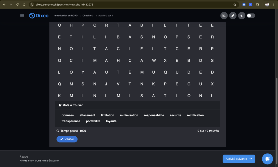Open Introduction au RGPD breadcrumb
This screenshot has height=167, width=278.
[x=66, y=16]
